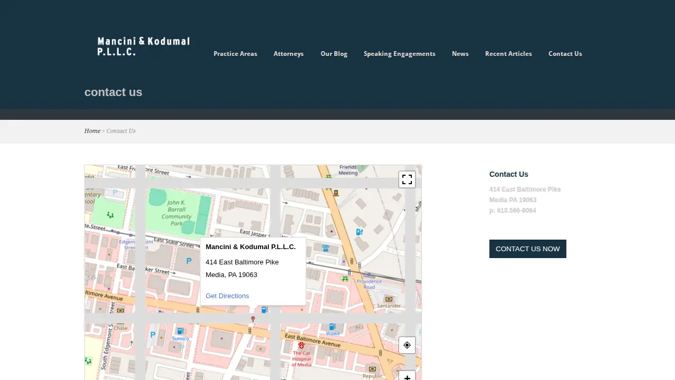Click the parking icon near East State Street
The height and width of the screenshot is (380, 675).
pyautogui.click(x=189, y=261)
